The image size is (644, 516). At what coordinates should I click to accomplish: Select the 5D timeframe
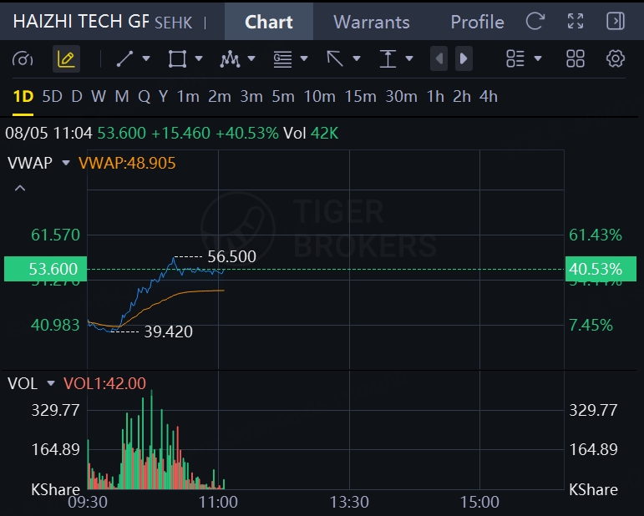pos(52,97)
